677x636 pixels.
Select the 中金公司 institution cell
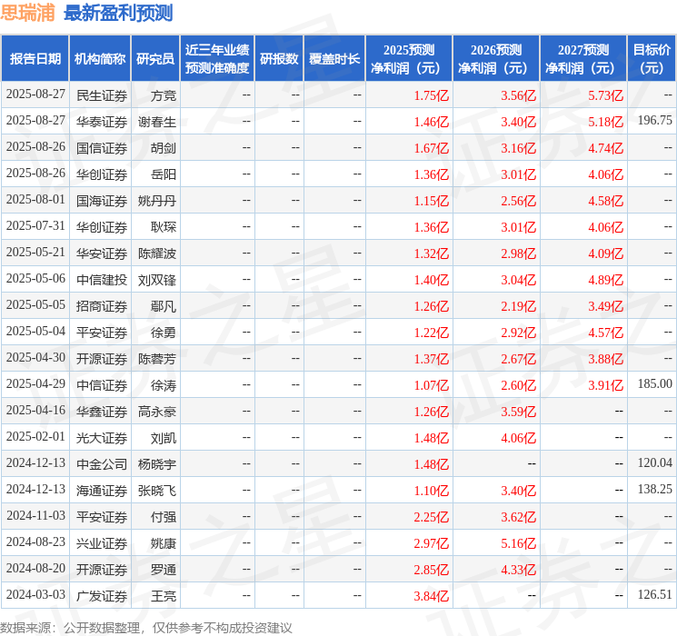pyautogui.click(x=102, y=464)
